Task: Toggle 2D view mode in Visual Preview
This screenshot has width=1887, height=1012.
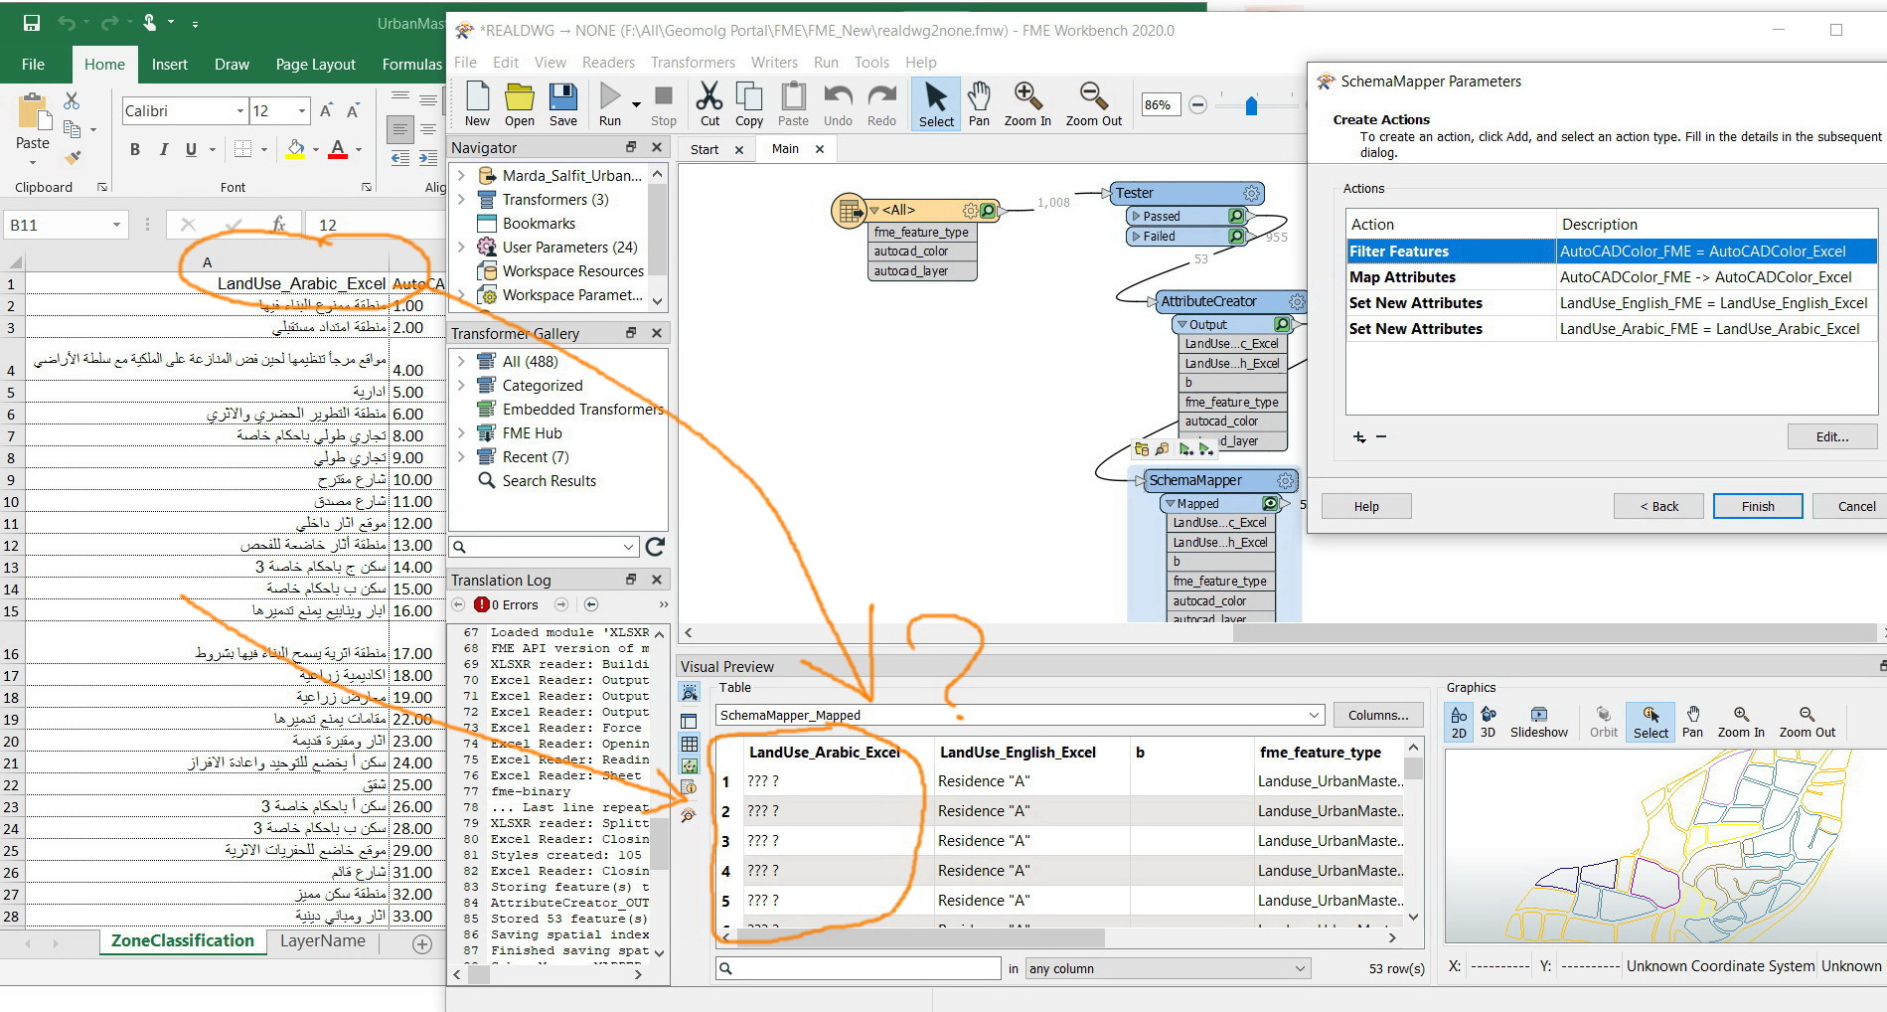Action: (1459, 722)
